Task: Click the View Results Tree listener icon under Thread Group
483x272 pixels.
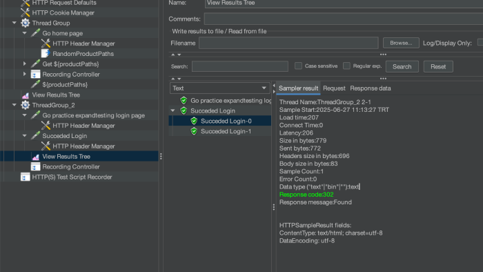Action: coord(26,95)
